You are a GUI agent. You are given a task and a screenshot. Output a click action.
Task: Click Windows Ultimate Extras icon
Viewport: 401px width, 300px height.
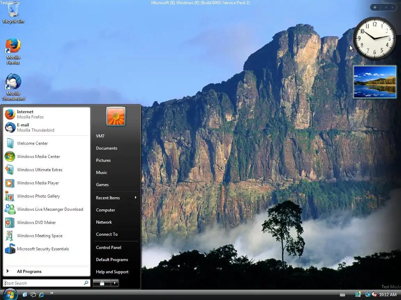[9, 170]
